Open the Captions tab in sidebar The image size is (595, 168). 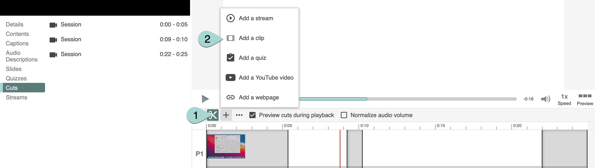point(17,43)
